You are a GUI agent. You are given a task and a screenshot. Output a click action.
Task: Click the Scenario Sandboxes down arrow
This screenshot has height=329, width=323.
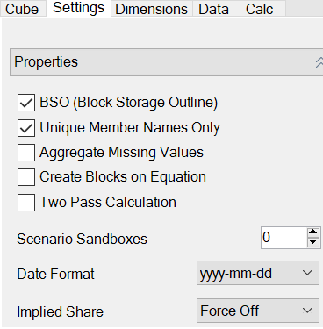pos(313,242)
